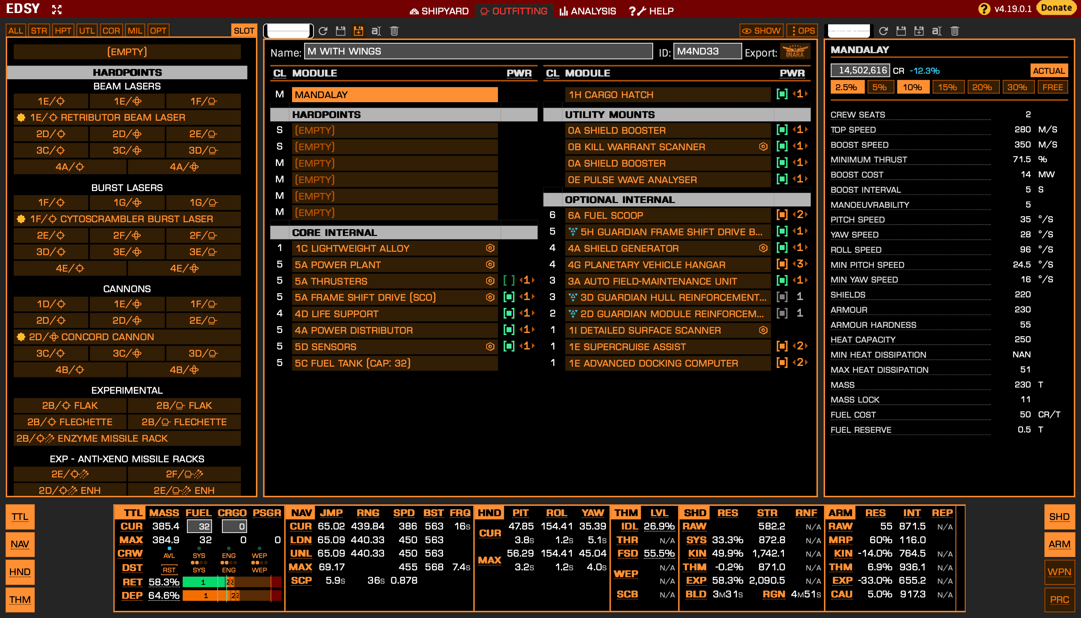Click the fullscreen icon beside the EDSY logo
This screenshot has width=1081, height=618.
57,9
